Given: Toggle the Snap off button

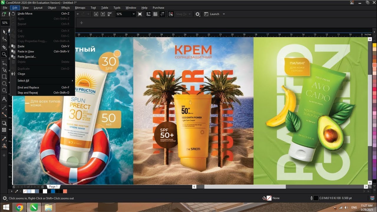Looking at the screenshot, I should 171,14.
